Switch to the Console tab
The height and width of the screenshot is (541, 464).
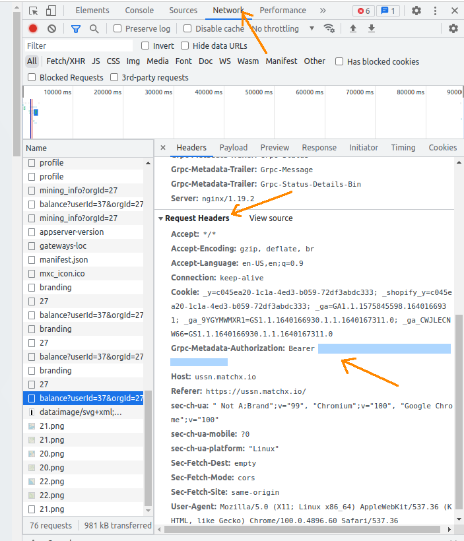[x=139, y=11]
